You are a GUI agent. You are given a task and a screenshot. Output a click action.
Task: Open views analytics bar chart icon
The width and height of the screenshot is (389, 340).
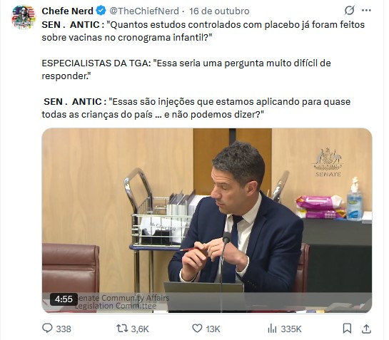[x=272, y=329]
